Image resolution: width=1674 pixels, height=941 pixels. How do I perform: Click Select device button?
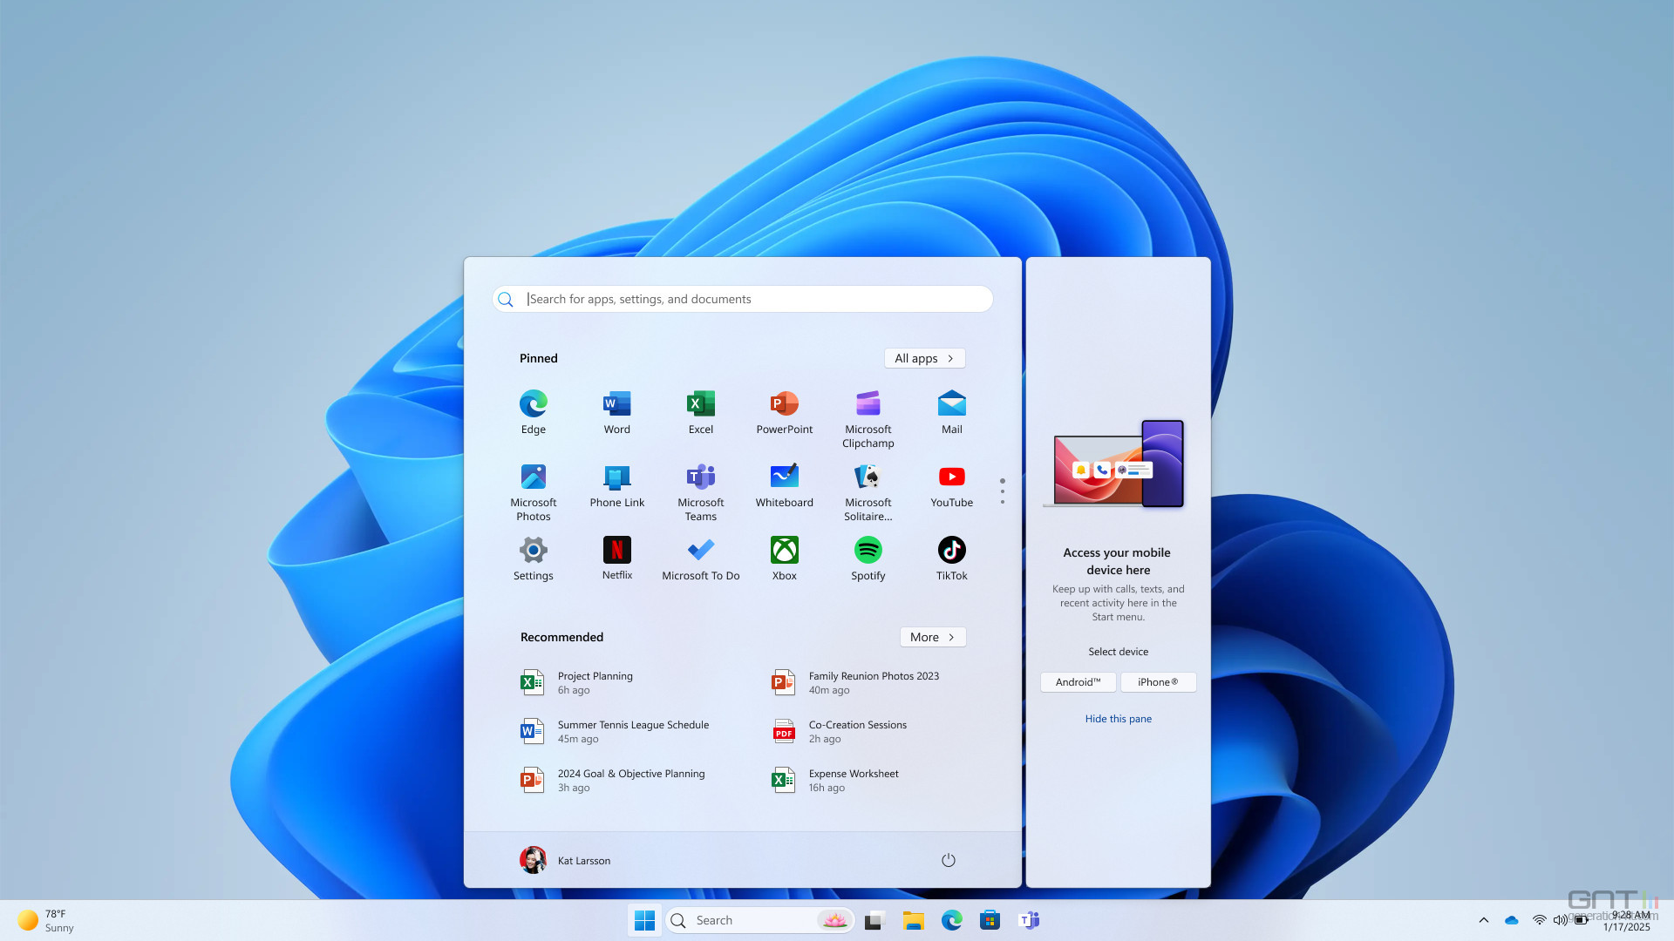coord(1118,650)
